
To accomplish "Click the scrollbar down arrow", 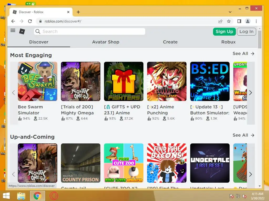I will (260, 186).
